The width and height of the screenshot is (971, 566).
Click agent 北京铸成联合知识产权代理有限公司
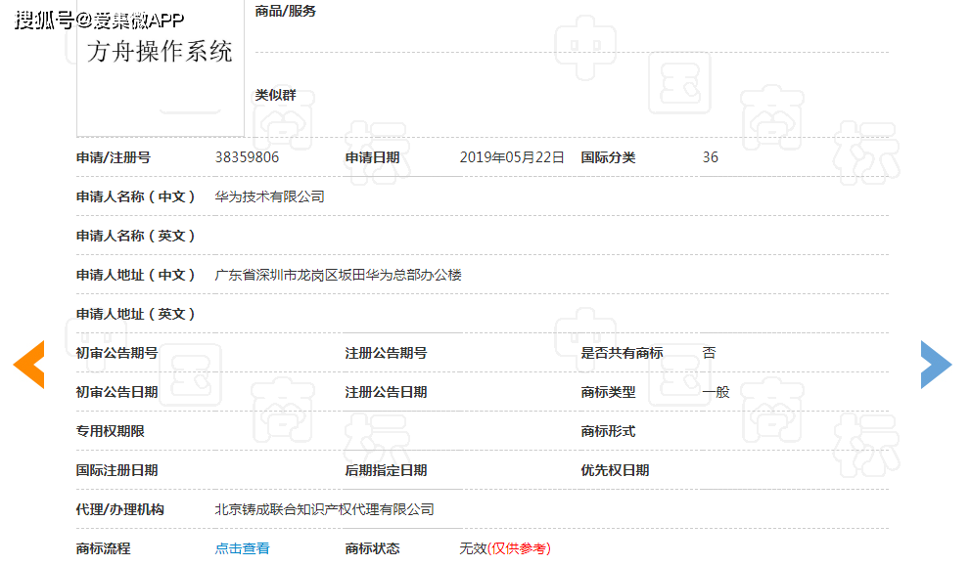[323, 508]
